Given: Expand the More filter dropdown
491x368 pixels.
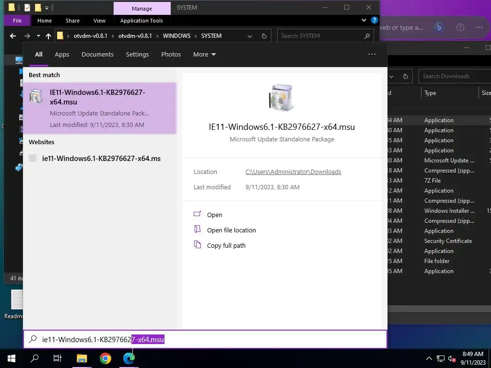Looking at the screenshot, I should pos(204,54).
